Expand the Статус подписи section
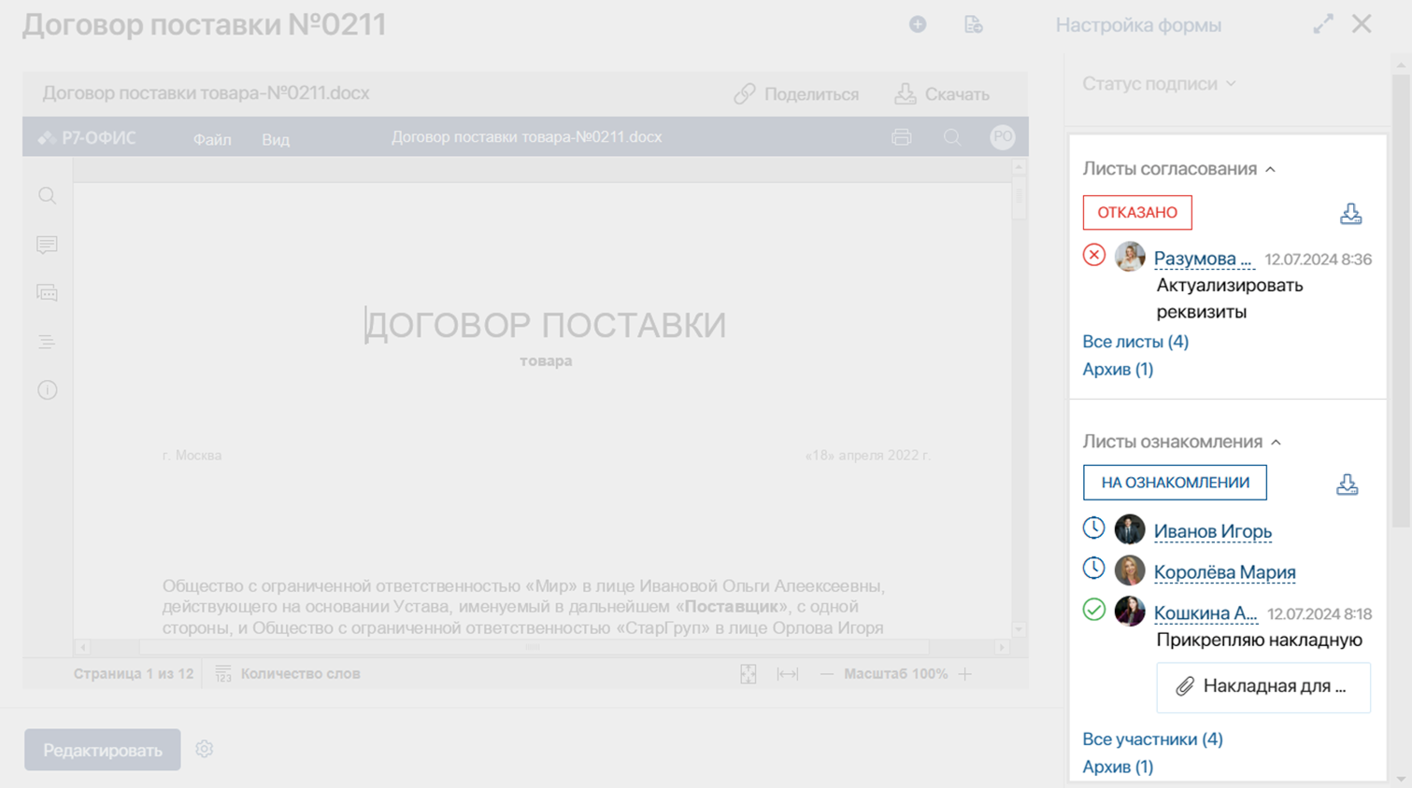The image size is (1412, 788). [x=1159, y=84]
